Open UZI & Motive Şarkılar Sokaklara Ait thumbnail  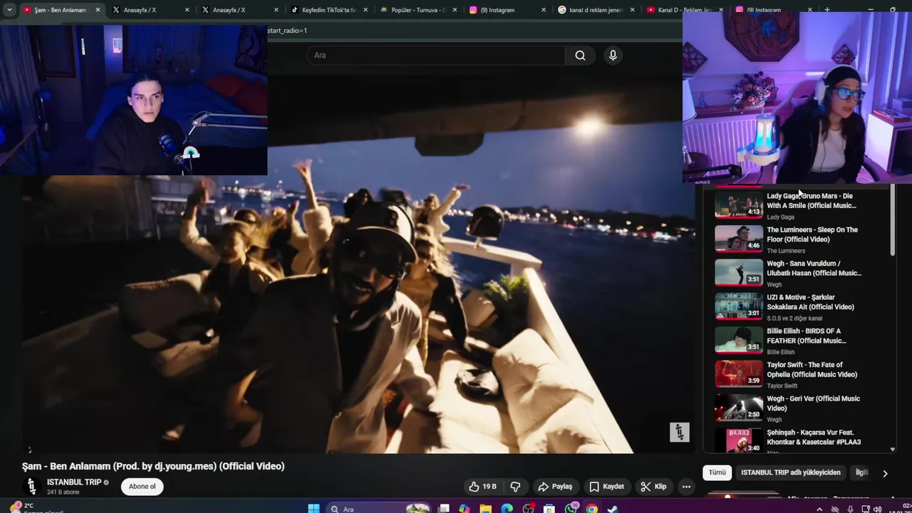pos(739,306)
